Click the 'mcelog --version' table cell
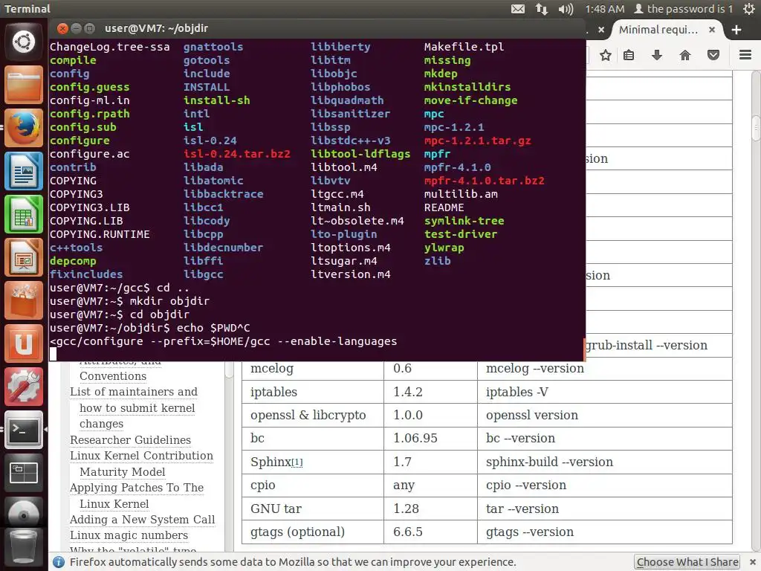 (x=604, y=368)
